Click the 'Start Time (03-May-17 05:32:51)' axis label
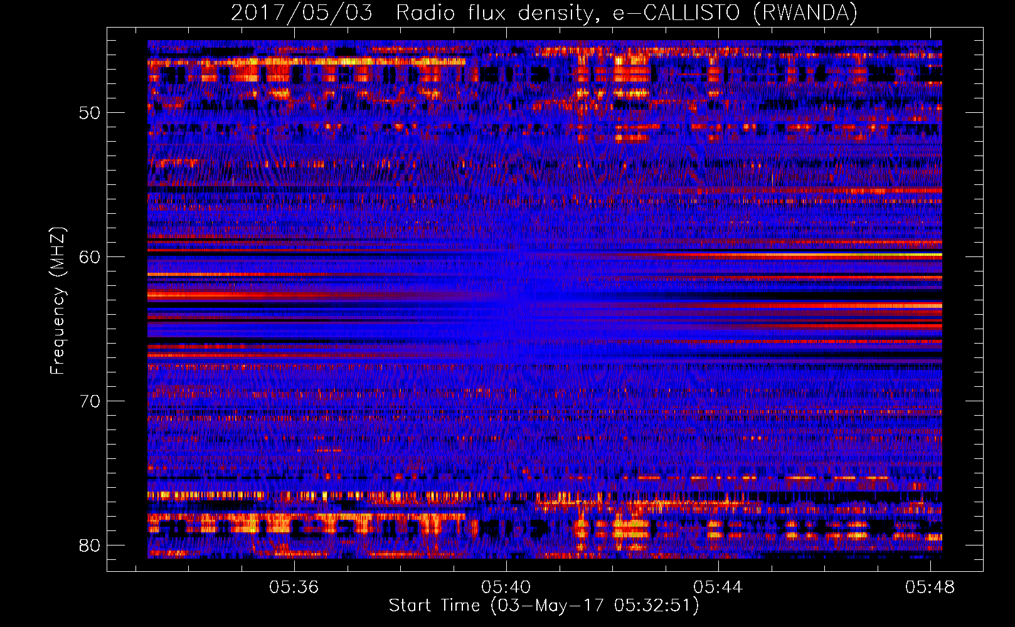The image size is (1015, 627). [544, 606]
